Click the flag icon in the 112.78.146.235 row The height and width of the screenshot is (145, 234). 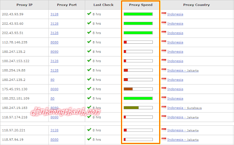(164, 42)
